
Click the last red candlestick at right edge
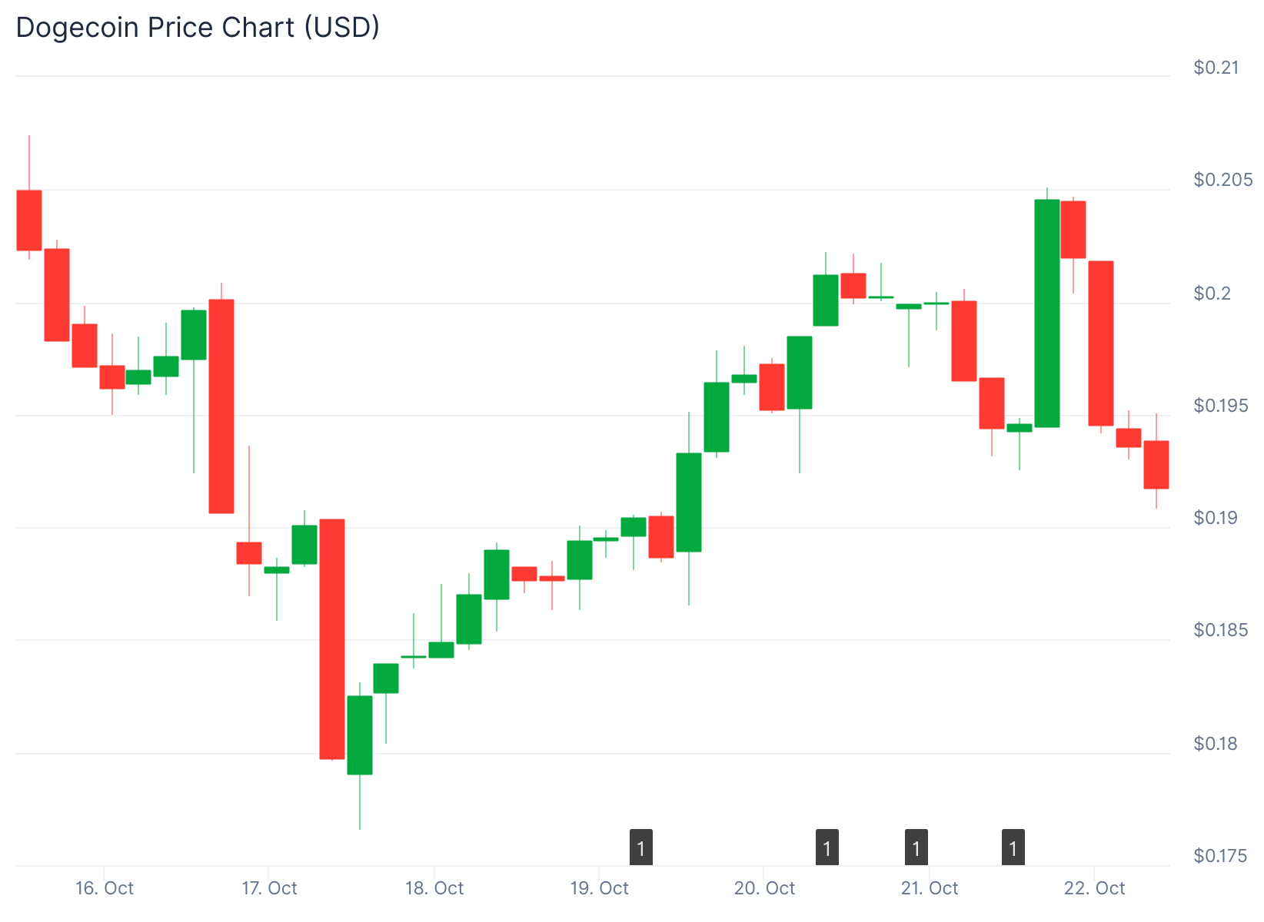(1156, 464)
